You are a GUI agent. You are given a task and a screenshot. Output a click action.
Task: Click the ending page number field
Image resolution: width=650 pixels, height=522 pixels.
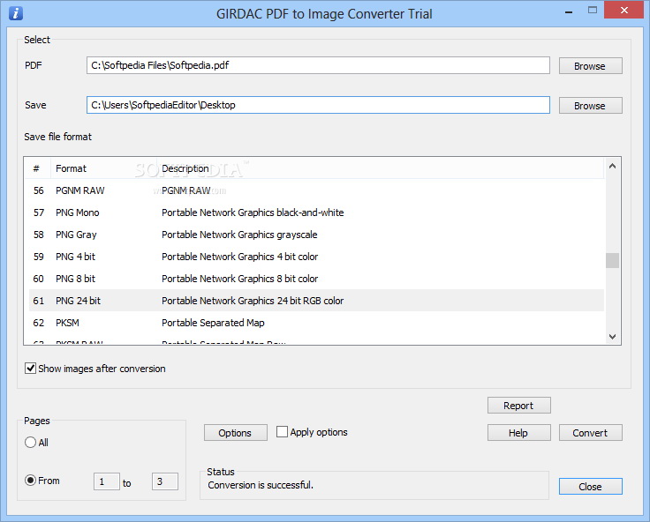coord(165,481)
